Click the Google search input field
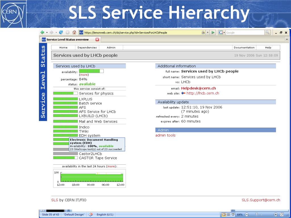Image resolution: width=291 pixels, height=218 pixels. coord(245,33)
